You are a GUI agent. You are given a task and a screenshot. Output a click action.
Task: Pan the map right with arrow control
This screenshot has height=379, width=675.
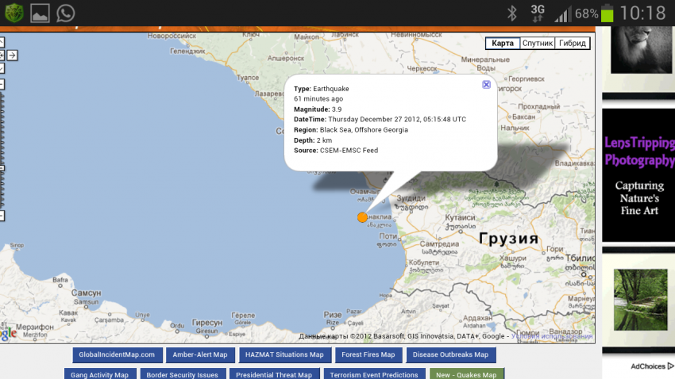tap(13, 56)
